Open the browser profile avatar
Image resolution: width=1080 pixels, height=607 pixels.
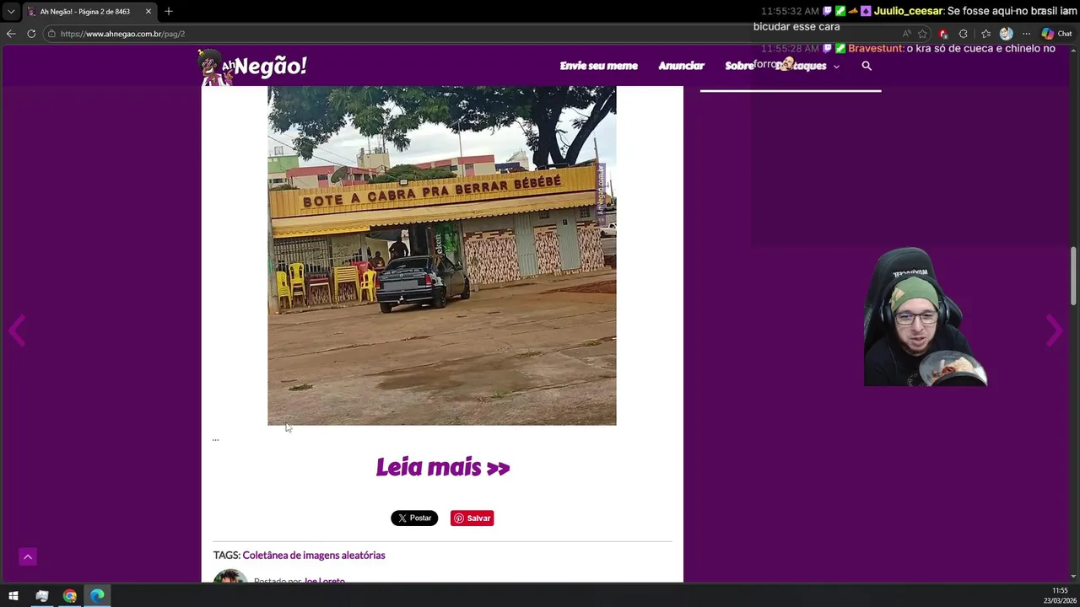tap(1006, 34)
